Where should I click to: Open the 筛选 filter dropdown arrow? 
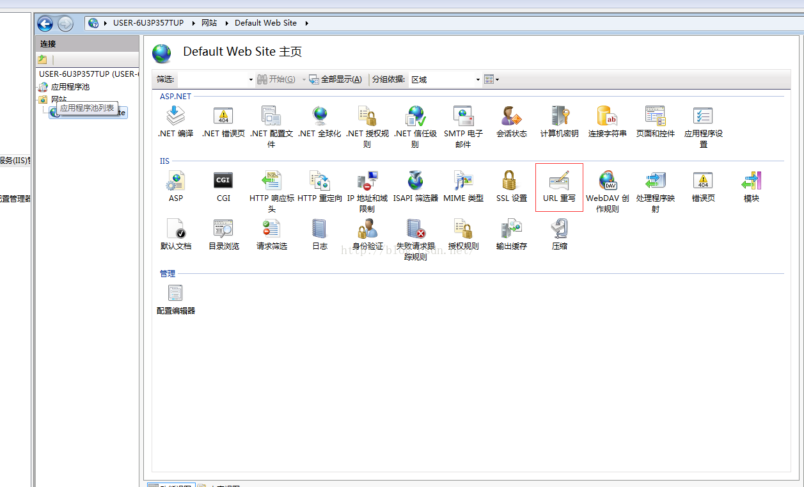tap(251, 79)
